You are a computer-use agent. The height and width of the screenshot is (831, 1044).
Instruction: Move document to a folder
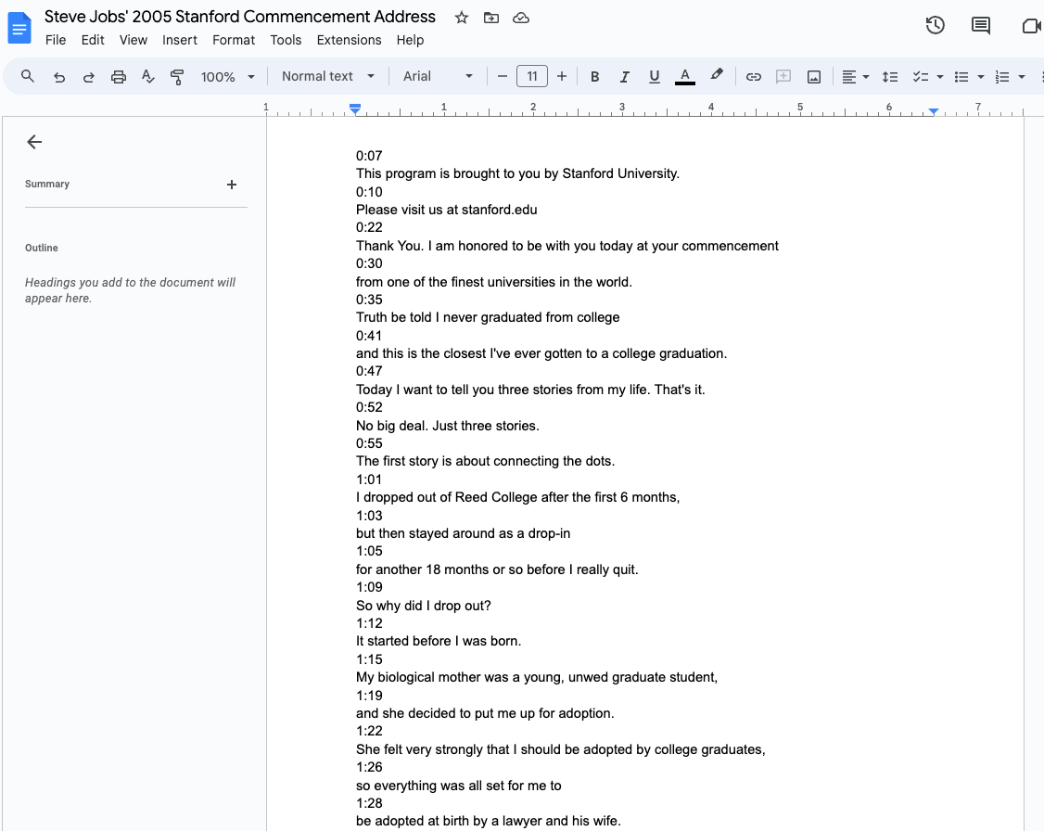(x=491, y=18)
